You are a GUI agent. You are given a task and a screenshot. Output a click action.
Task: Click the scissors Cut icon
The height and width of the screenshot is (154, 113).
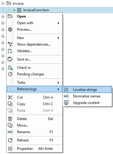[10, 97]
